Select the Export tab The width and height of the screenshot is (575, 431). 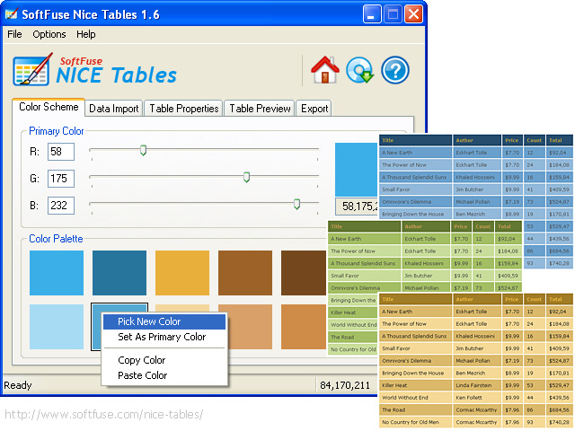[314, 109]
